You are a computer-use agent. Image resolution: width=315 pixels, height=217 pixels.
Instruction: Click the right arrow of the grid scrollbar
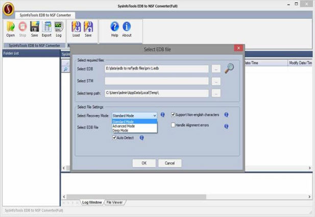309,168
